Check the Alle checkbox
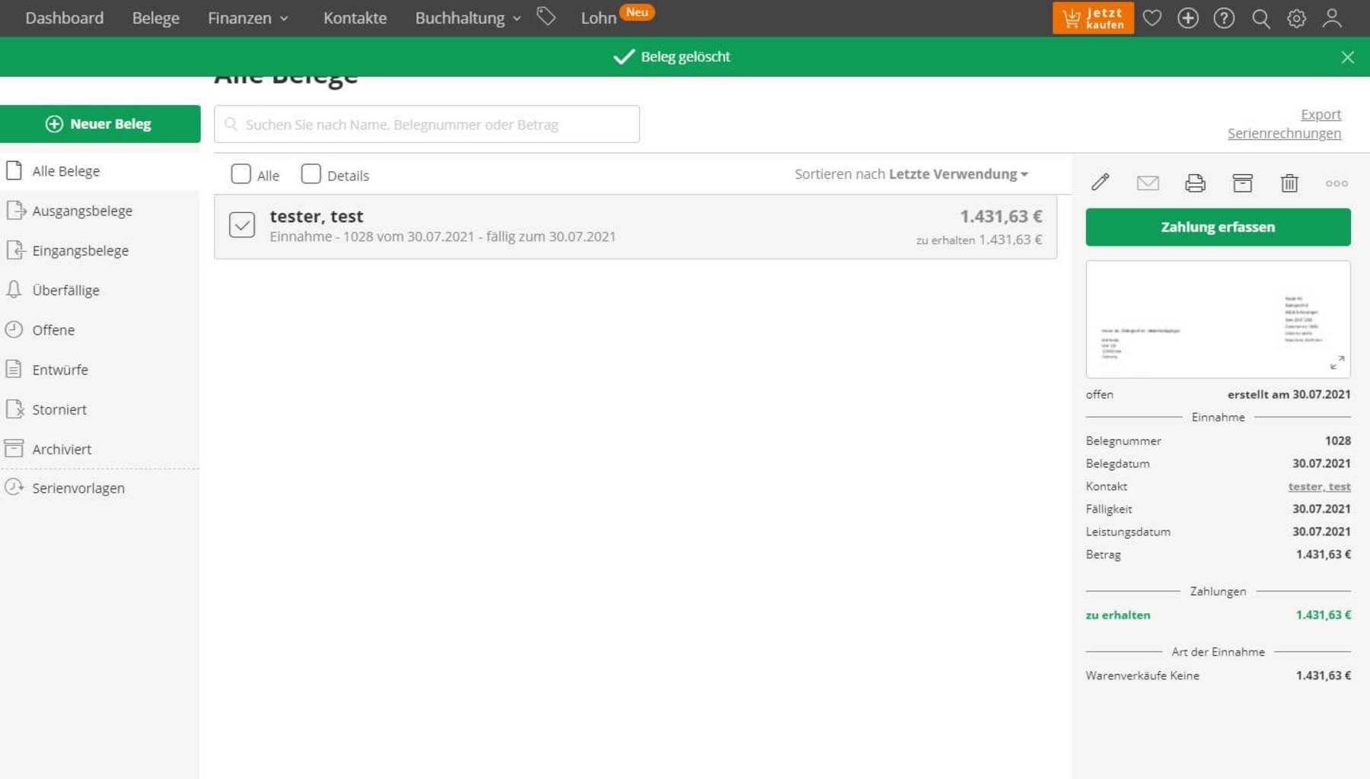1370x779 pixels. [241, 174]
